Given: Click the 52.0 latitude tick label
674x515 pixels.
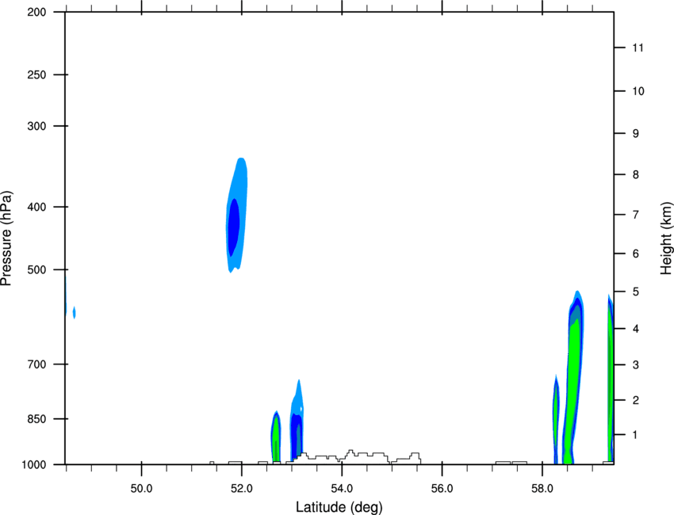Looking at the screenshot, I should (x=242, y=489).
